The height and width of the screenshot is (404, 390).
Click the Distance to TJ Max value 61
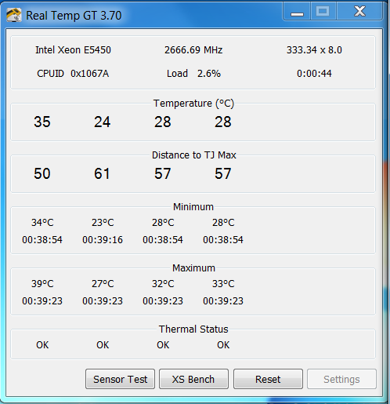click(x=102, y=173)
